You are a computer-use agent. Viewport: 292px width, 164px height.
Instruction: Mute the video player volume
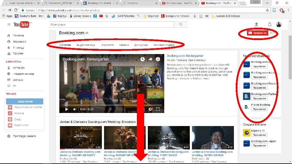point(75,109)
